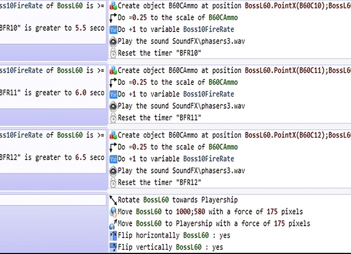
Task: Click the timer icon beside Reset the timer "BFR11"
Action: coord(113,118)
